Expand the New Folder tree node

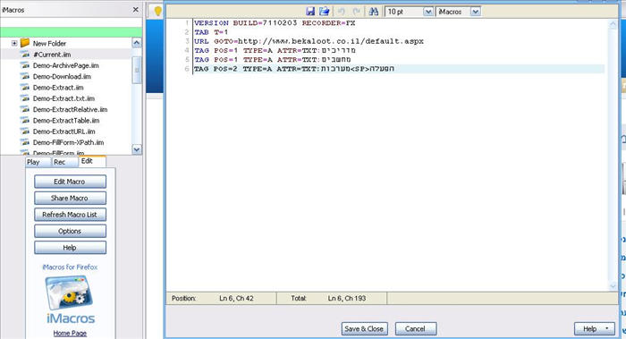(14, 43)
